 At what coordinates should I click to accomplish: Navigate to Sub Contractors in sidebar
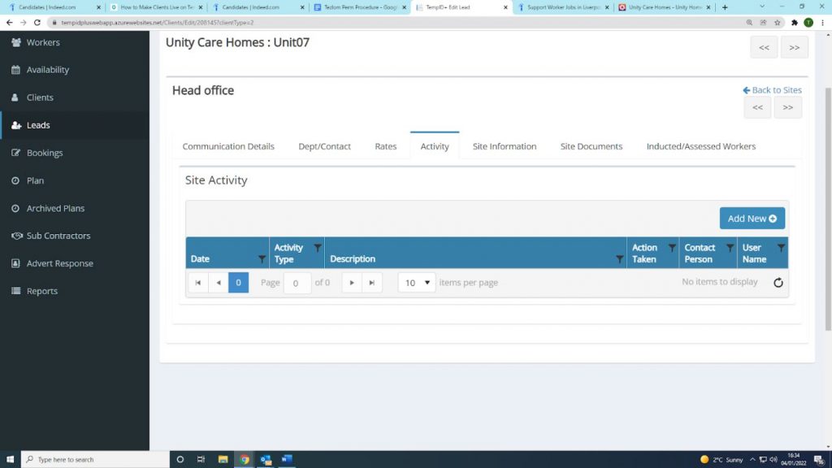click(58, 236)
